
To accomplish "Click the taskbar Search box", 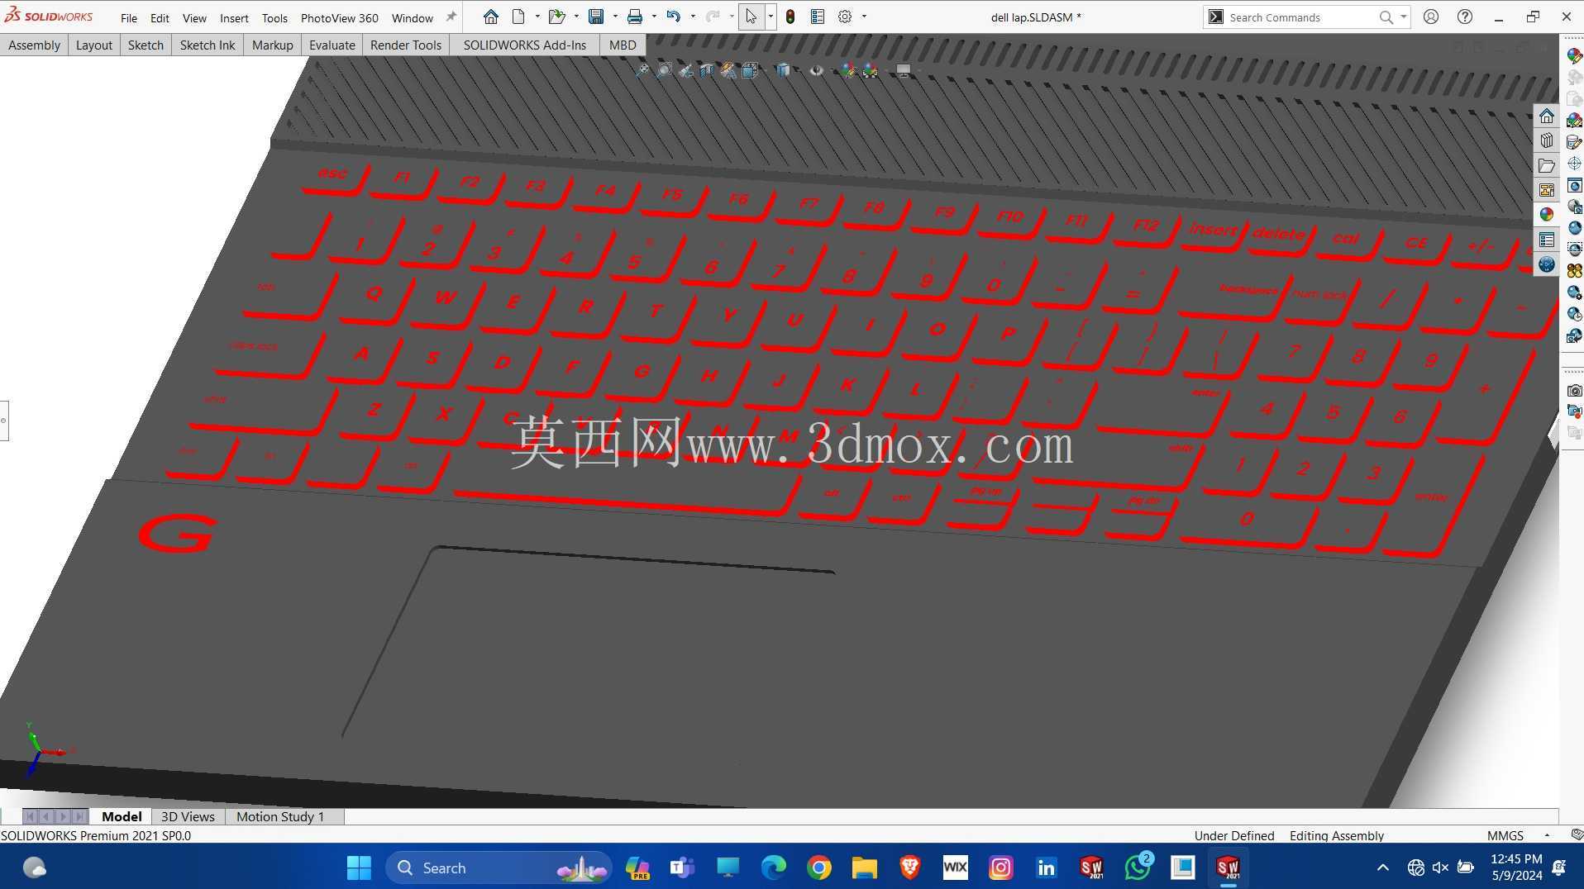I will pyautogui.click(x=499, y=868).
